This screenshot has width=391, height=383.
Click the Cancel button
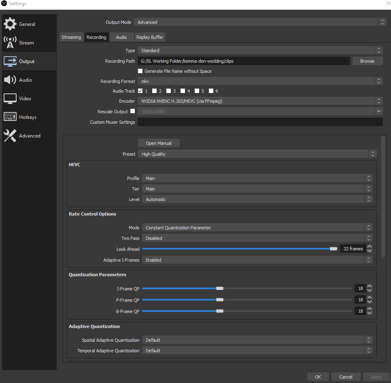click(x=346, y=377)
